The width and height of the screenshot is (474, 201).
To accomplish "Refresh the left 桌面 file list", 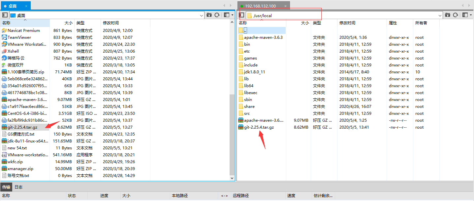I will click(x=217, y=15).
